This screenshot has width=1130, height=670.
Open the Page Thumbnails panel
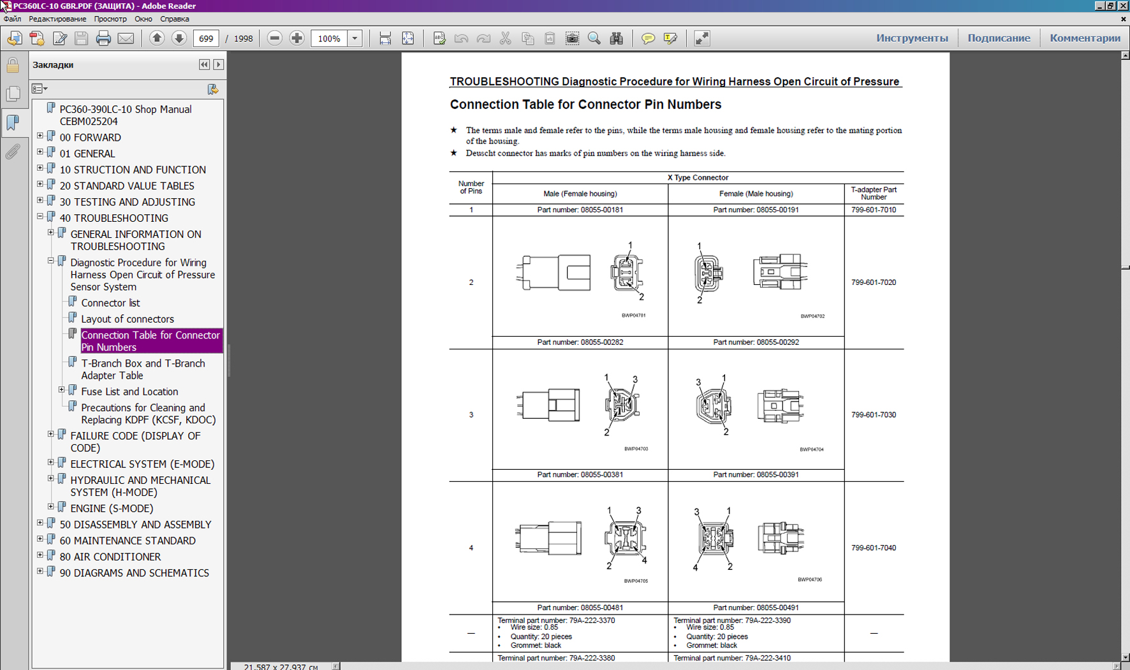pos(13,94)
